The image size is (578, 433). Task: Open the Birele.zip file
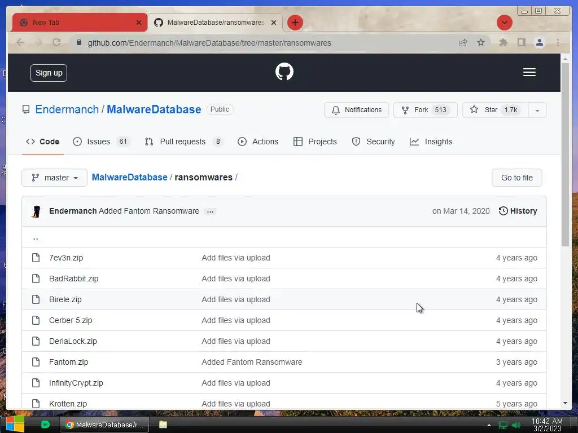click(65, 299)
